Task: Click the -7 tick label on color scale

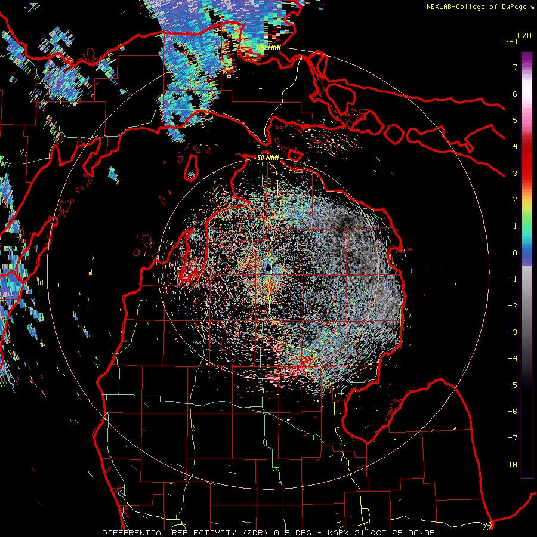Action: coord(513,438)
